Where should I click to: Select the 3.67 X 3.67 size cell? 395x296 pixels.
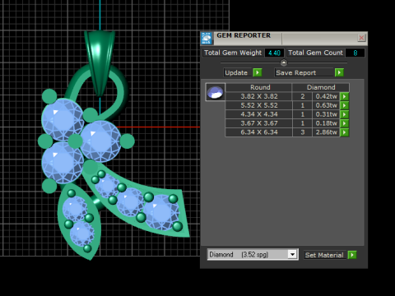pos(258,123)
